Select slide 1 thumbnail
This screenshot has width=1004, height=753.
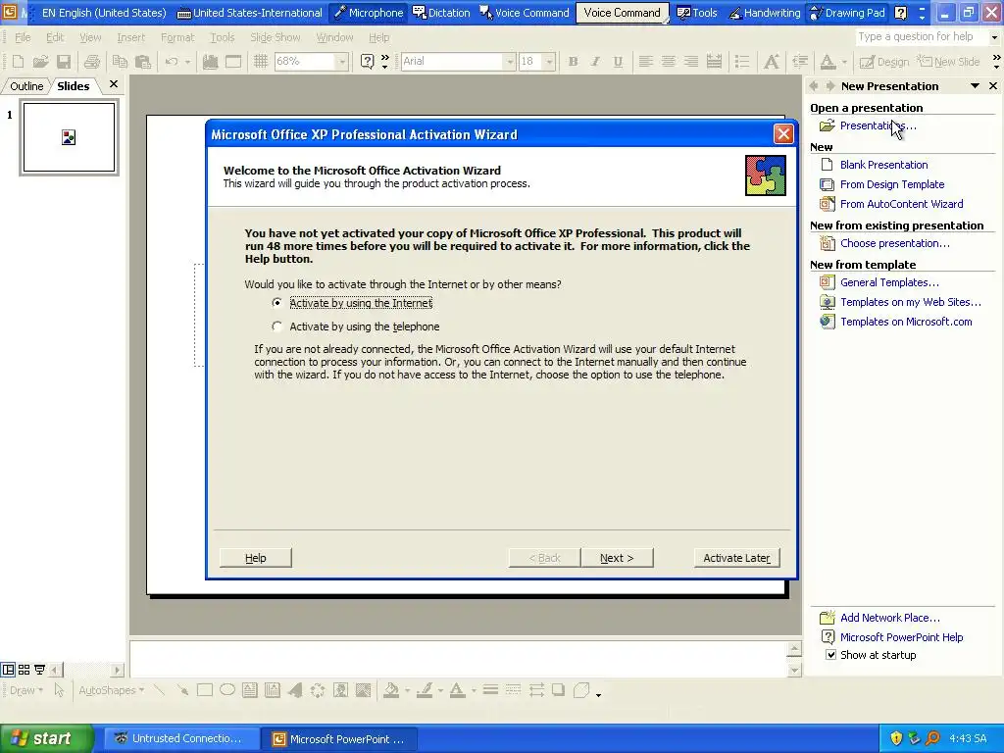point(70,137)
